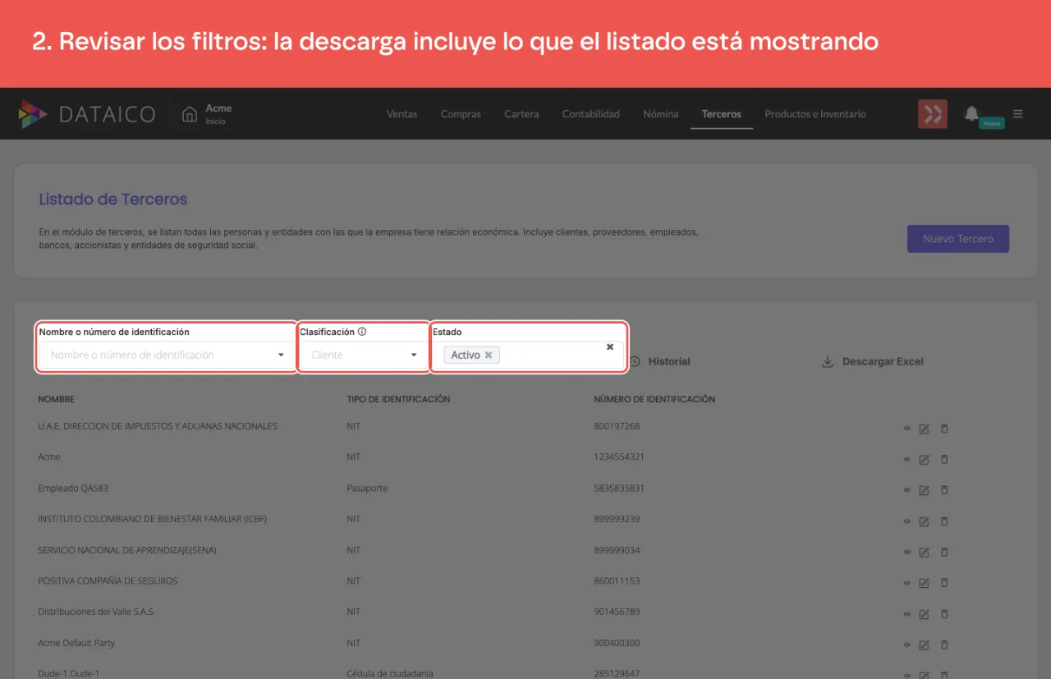Image resolution: width=1051 pixels, height=679 pixels.
Task: Open the hamburger menu
Action: [x=1018, y=114]
